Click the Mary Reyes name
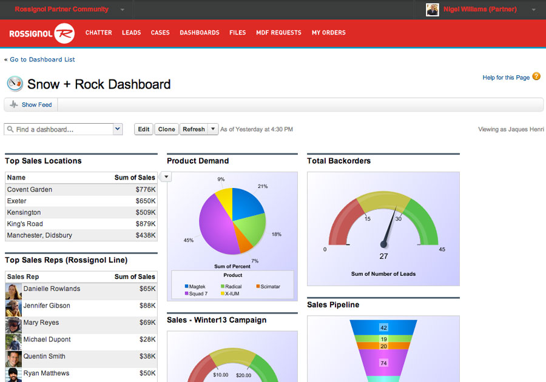 coord(41,323)
